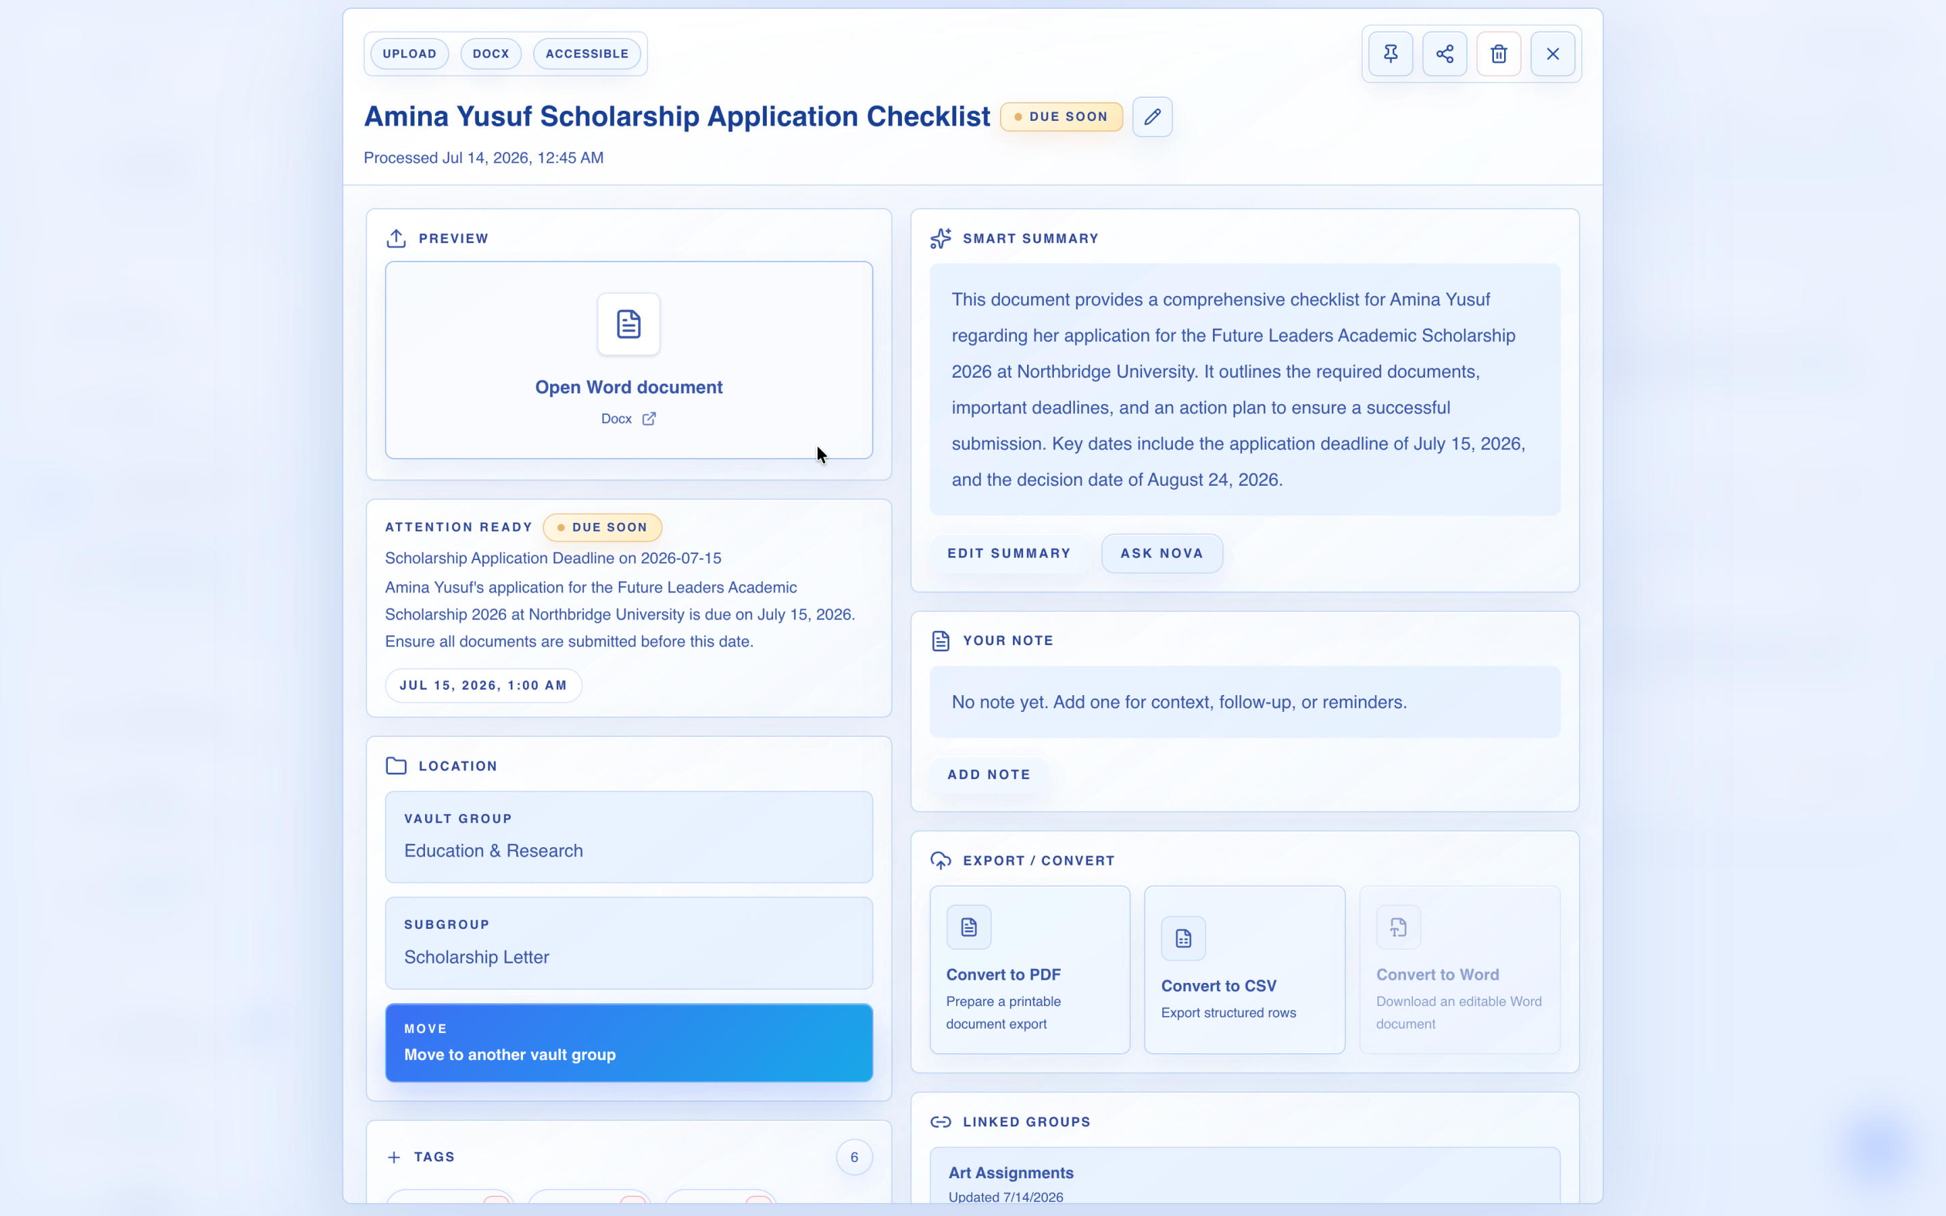
Task: Select the ACCESSIBLE chip
Action: (x=587, y=54)
